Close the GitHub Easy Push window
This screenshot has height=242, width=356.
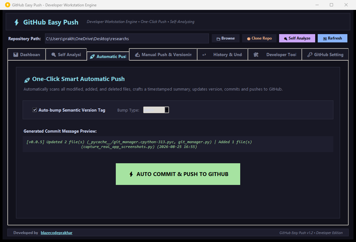coord(346,5)
